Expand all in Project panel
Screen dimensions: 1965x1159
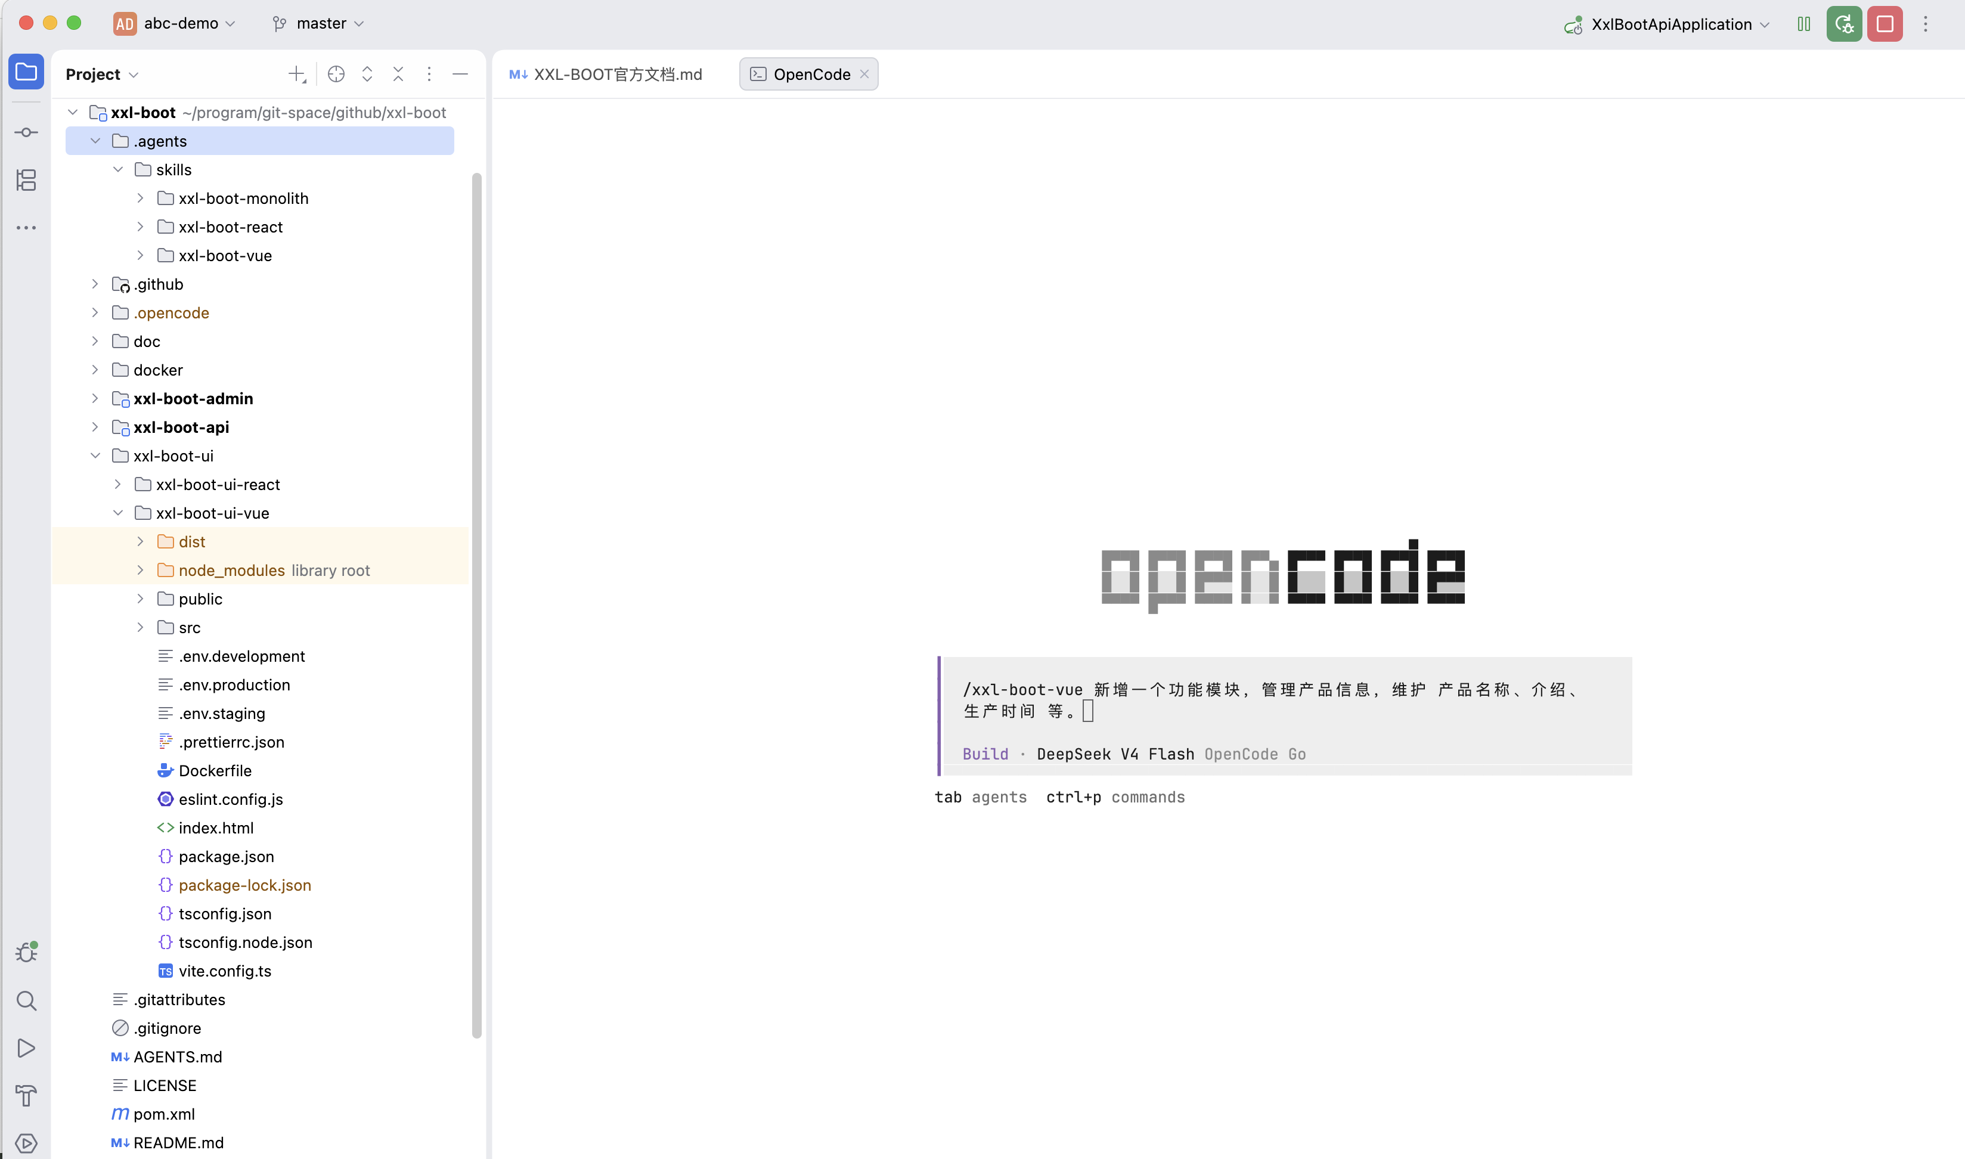pyautogui.click(x=367, y=74)
